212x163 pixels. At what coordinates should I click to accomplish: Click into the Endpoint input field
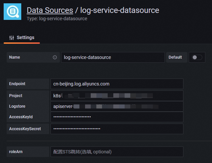tap(117, 84)
